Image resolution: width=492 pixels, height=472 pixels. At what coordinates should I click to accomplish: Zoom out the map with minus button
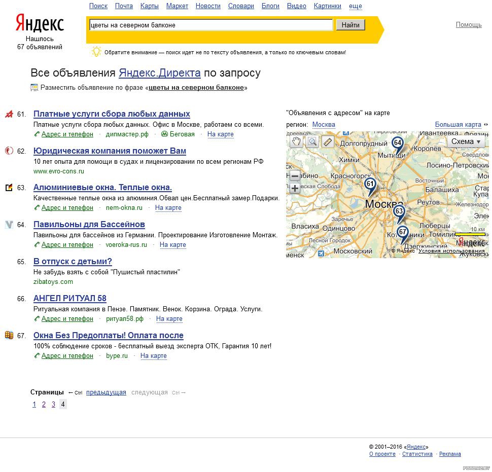tap(295, 176)
